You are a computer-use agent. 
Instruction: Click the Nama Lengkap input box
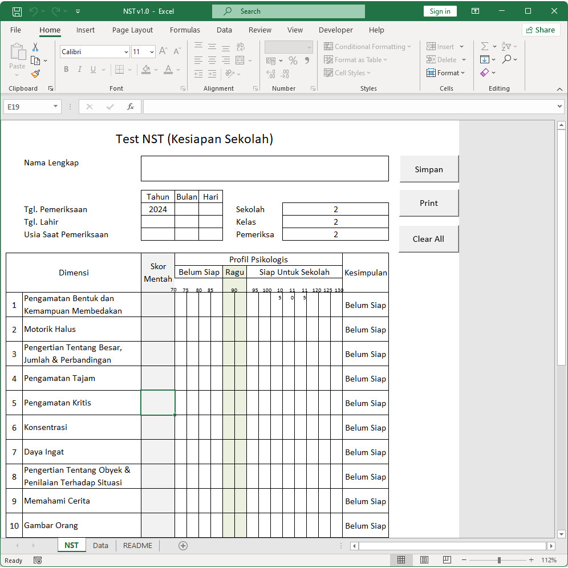(265, 169)
